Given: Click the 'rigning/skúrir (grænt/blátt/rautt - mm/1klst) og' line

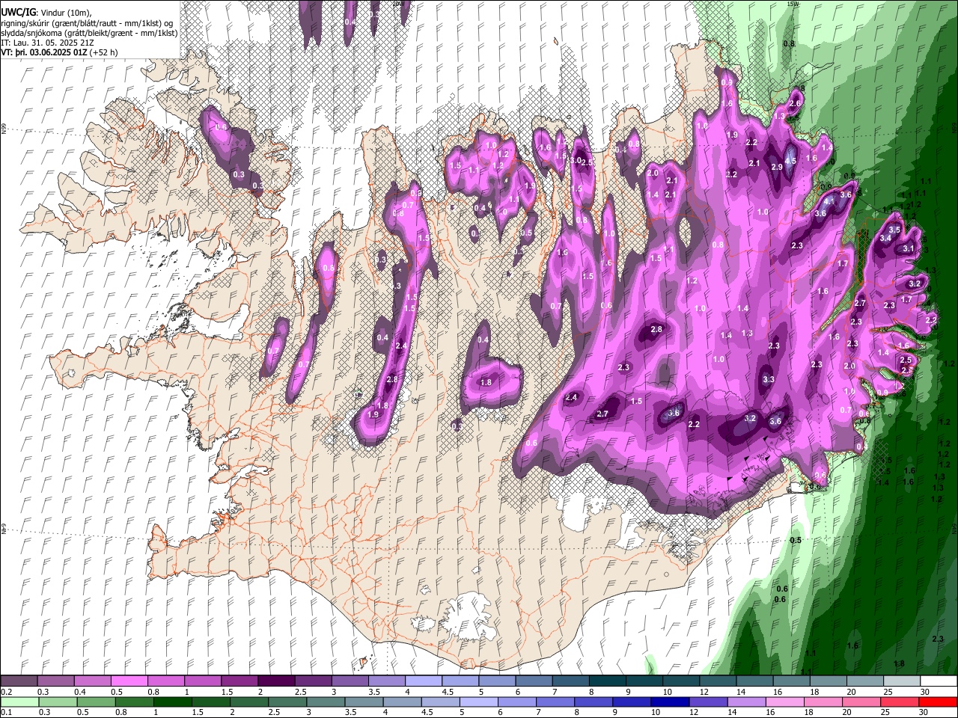Looking at the screenshot, I should 87,23.
